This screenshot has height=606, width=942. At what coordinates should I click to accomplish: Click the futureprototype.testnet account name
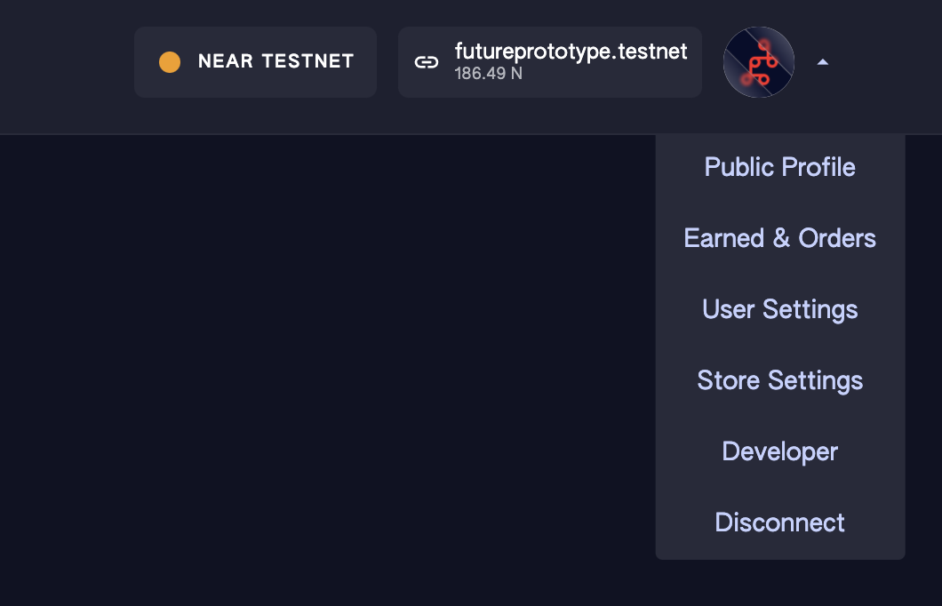[571, 52]
